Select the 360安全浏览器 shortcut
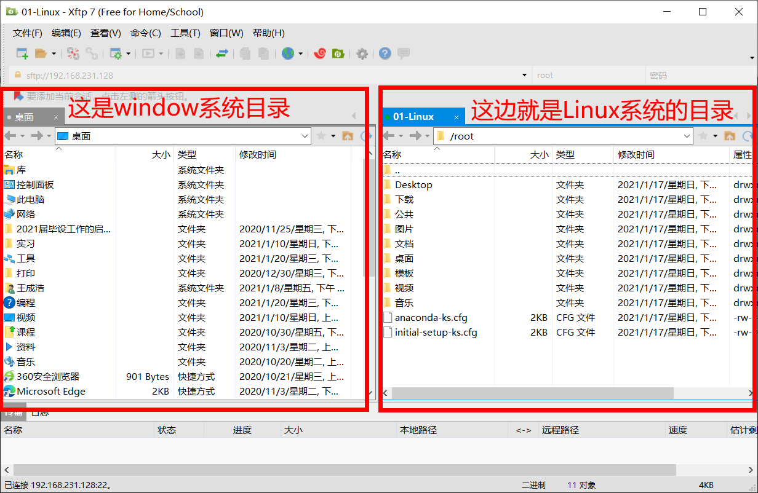This screenshot has width=758, height=493. tap(42, 377)
